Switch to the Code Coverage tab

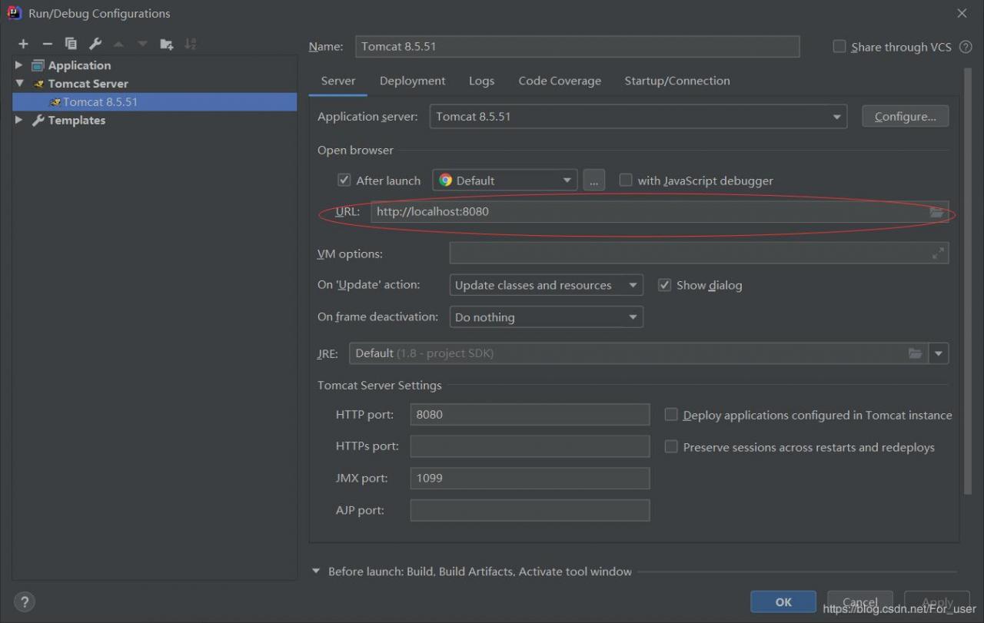(x=560, y=81)
